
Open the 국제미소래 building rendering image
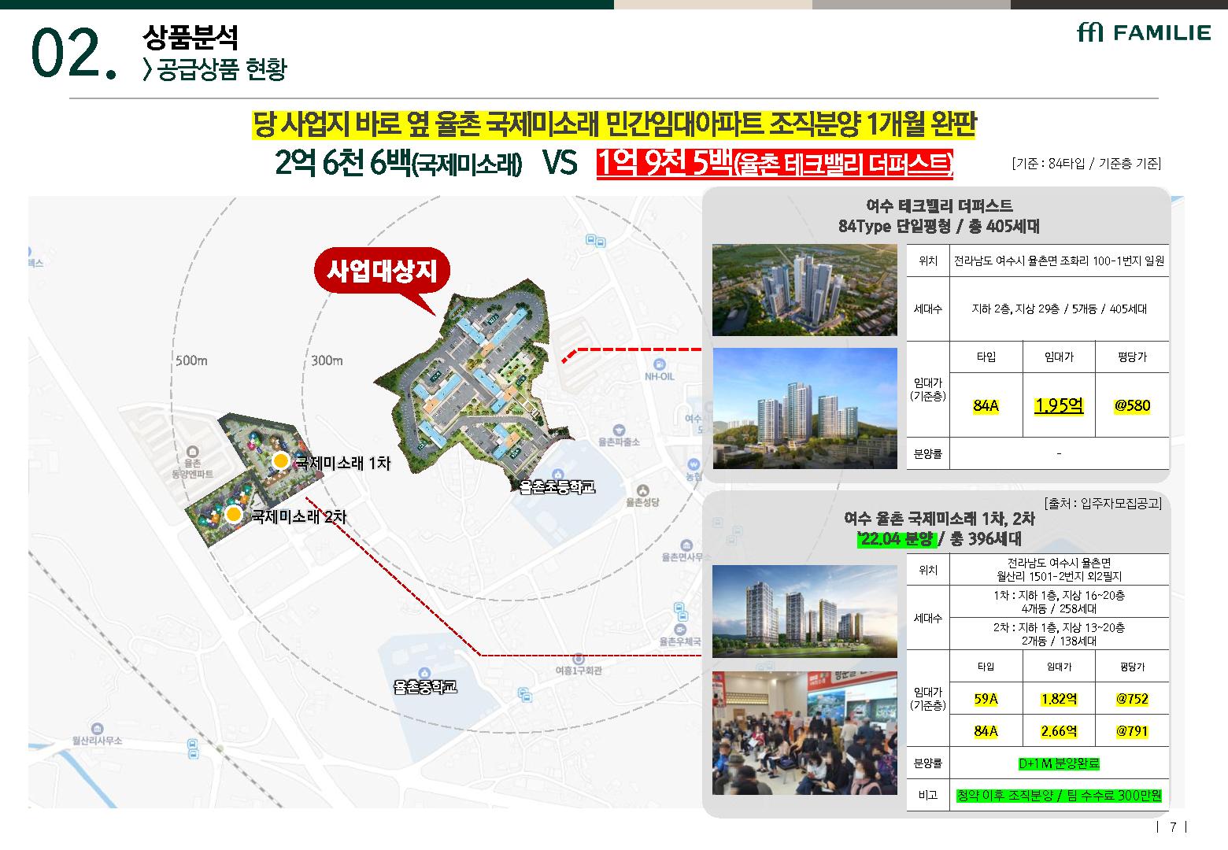click(804, 612)
